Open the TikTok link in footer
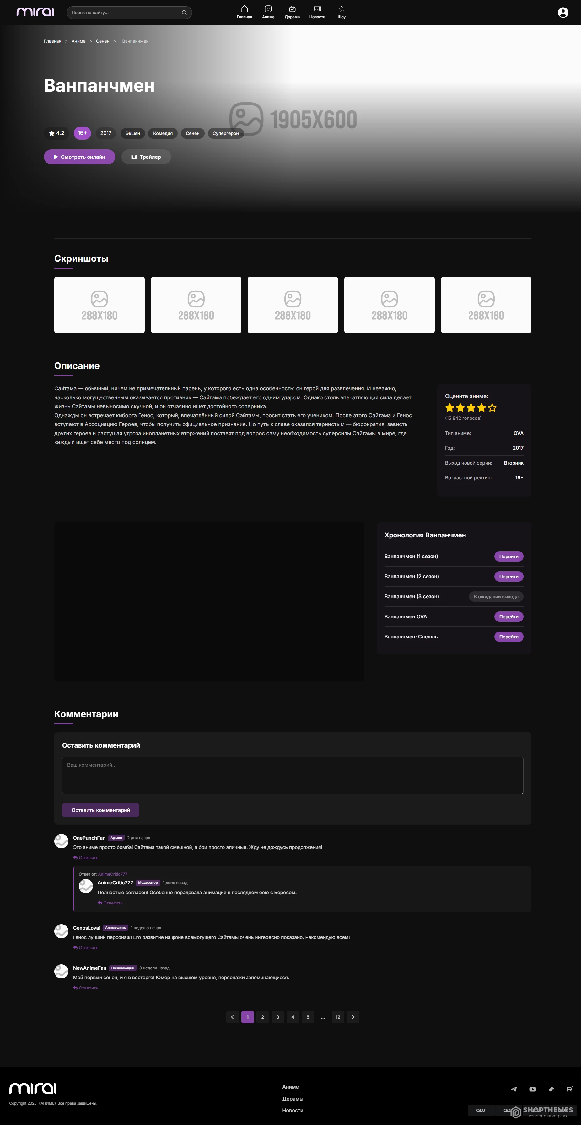 click(551, 1089)
